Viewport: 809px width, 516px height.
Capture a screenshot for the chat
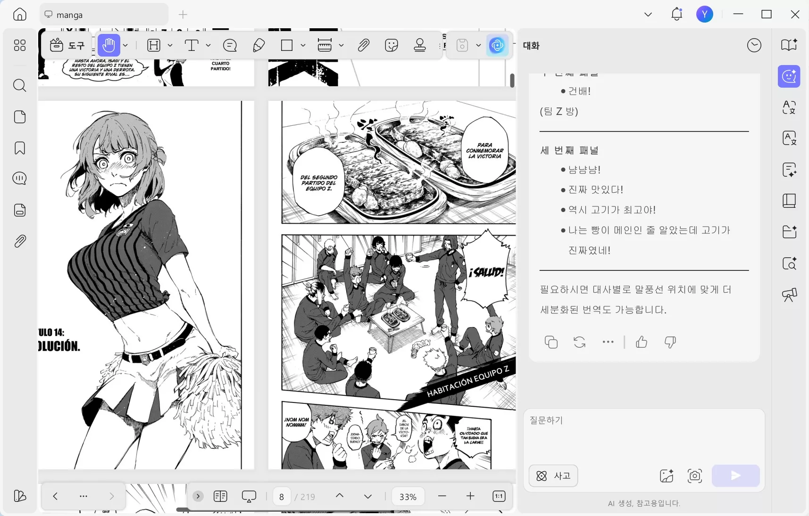tap(695, 476)
